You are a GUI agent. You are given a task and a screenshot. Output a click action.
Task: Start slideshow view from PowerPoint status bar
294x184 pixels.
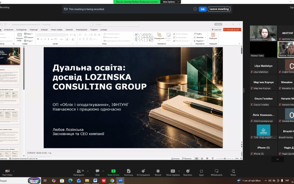click(x=212, y=159)
